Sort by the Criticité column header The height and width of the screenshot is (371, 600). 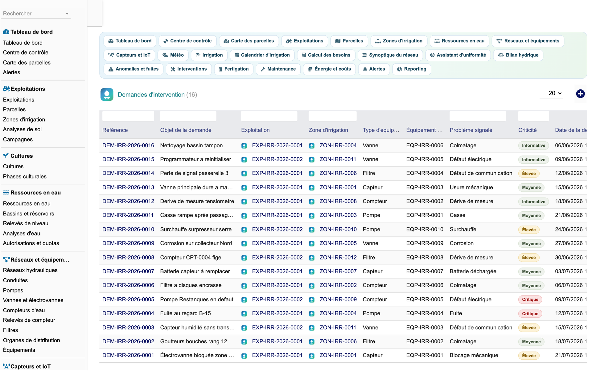[x=527, y=130]
